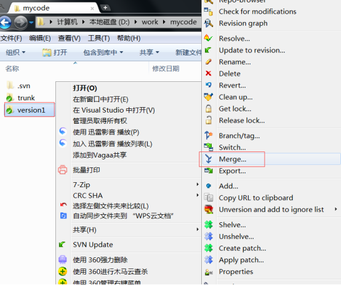The height and width of the screenshot is (285, 341).
Task: Click the Get lock padlock icon
Action: (x=209, y=108)
